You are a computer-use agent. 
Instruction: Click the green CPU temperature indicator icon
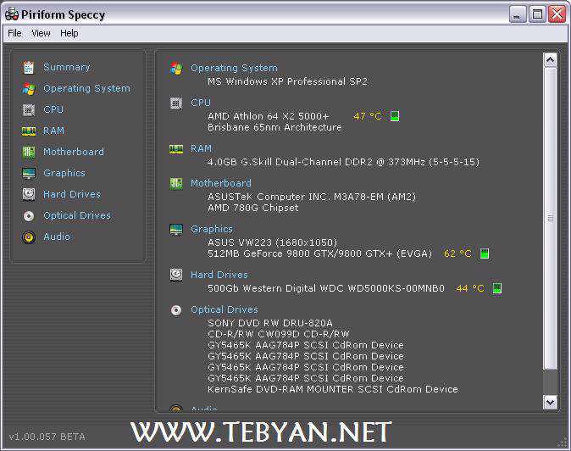point(395,116)
